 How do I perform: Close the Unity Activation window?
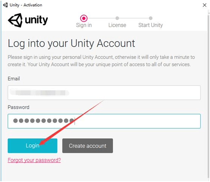point(204,5)
